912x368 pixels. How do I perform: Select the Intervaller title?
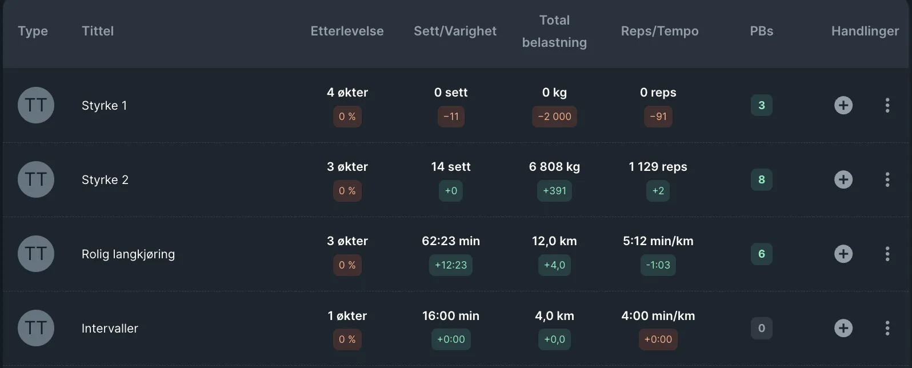110,328
